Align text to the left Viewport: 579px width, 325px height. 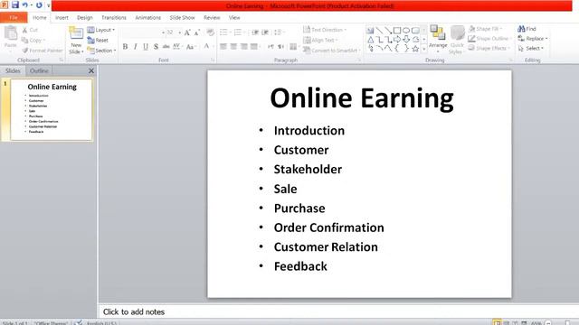(223, 46)
